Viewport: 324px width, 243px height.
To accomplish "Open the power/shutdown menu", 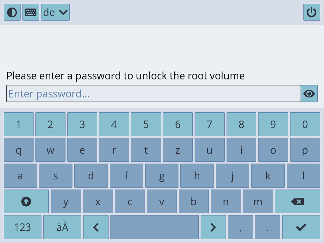I will [311, 12].
